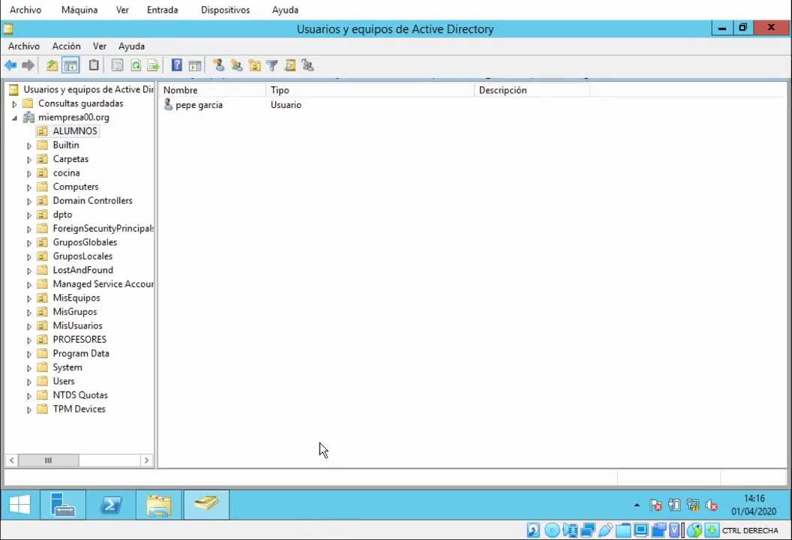Viewport: 792px width, 540px height.
Task: Open help with the blue question mark icon
Action: [176, 65]
